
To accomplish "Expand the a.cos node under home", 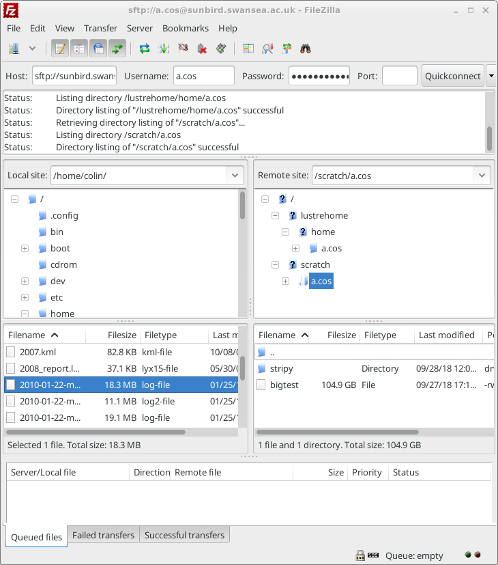I will coord(296,248).
